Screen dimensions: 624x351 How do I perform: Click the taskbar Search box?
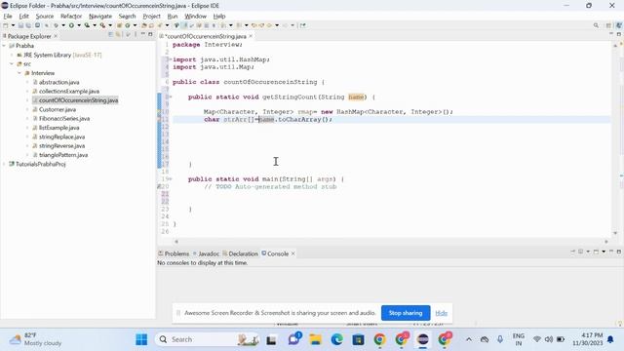point(207,339)
